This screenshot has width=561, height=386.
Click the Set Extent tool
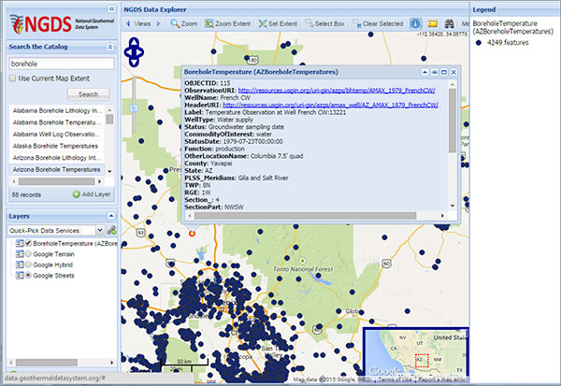point(278,23)
